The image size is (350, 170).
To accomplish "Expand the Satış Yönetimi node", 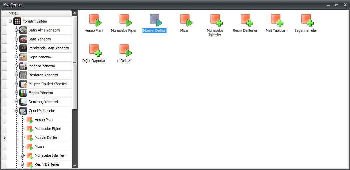I will click(16, 39).
